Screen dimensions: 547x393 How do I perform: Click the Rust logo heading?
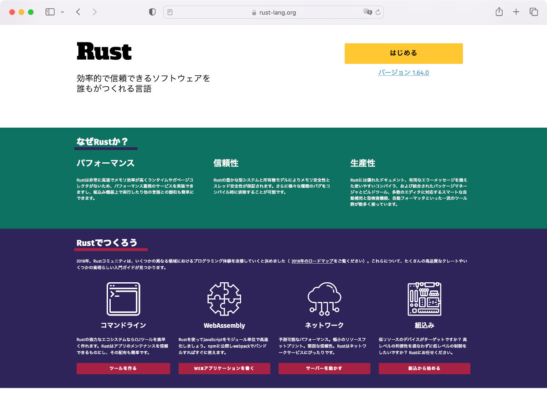[104, 52]
